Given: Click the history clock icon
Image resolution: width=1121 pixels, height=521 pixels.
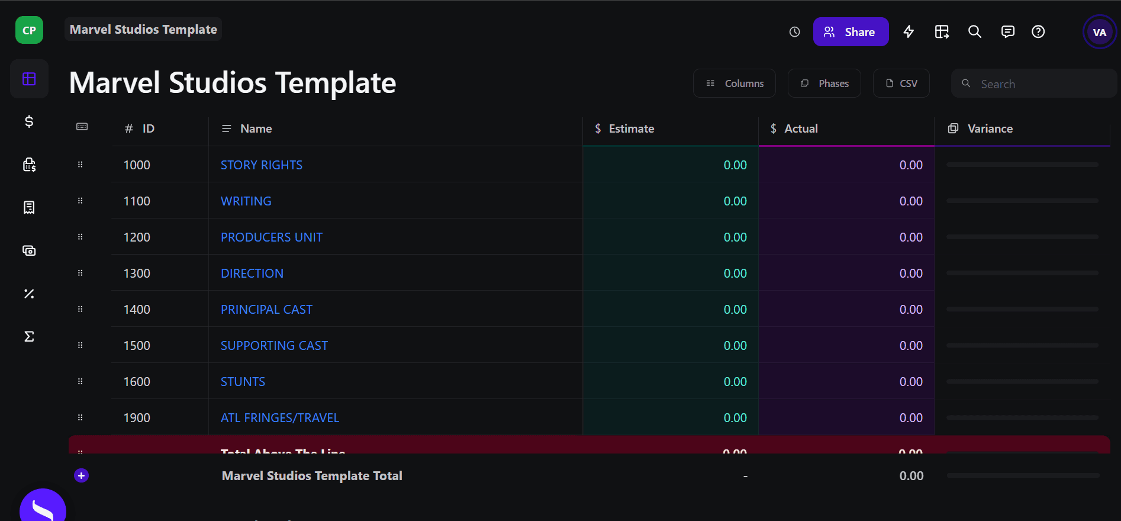Looking at the screenshot, I should tap(794, 32).
